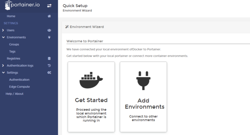Click the Users group icon

pyautogui.click(x=49, y=30)
